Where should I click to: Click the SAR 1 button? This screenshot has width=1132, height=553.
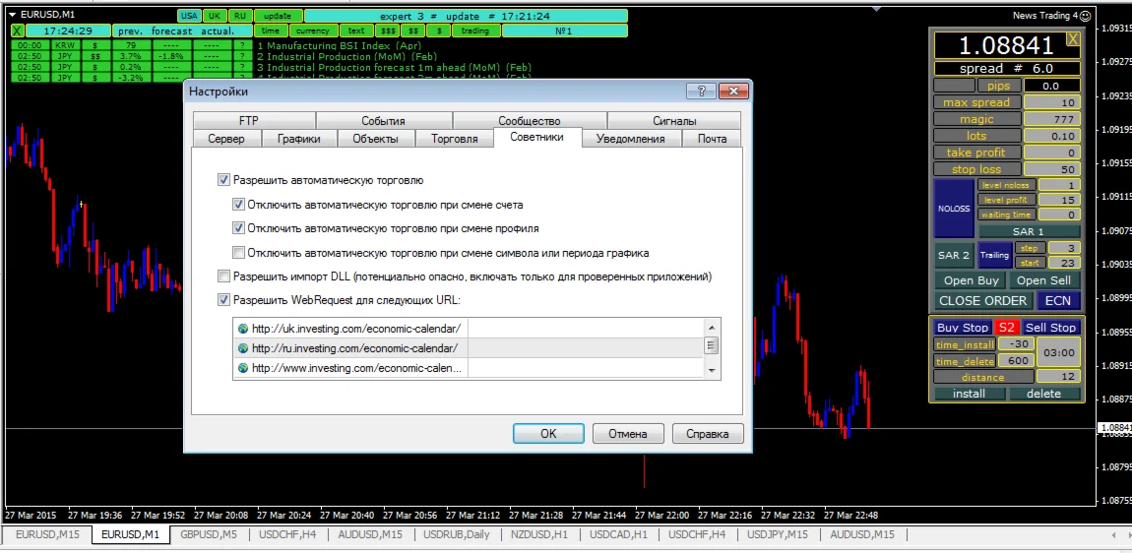tap(1029, 232)
